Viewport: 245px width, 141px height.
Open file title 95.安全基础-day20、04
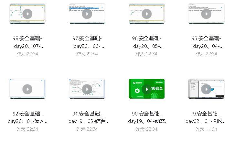(x=207, y=42)
